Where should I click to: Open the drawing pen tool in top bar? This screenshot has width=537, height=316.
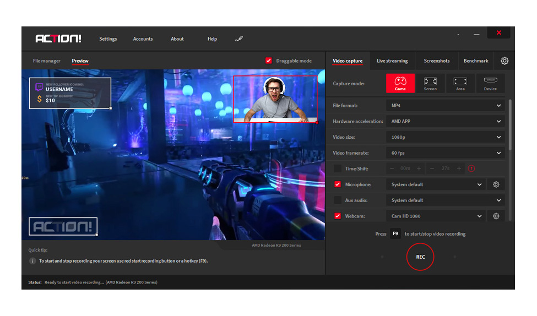click(x=239, y=39)
